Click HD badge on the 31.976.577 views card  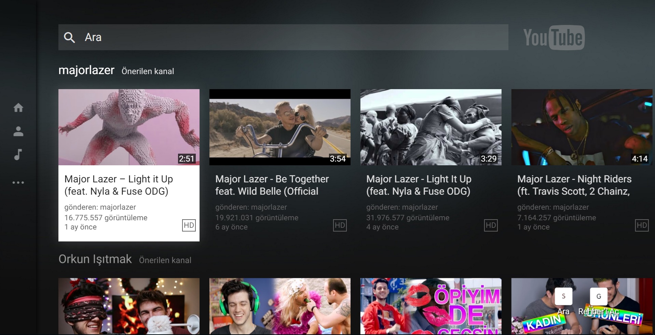[491, 225]
